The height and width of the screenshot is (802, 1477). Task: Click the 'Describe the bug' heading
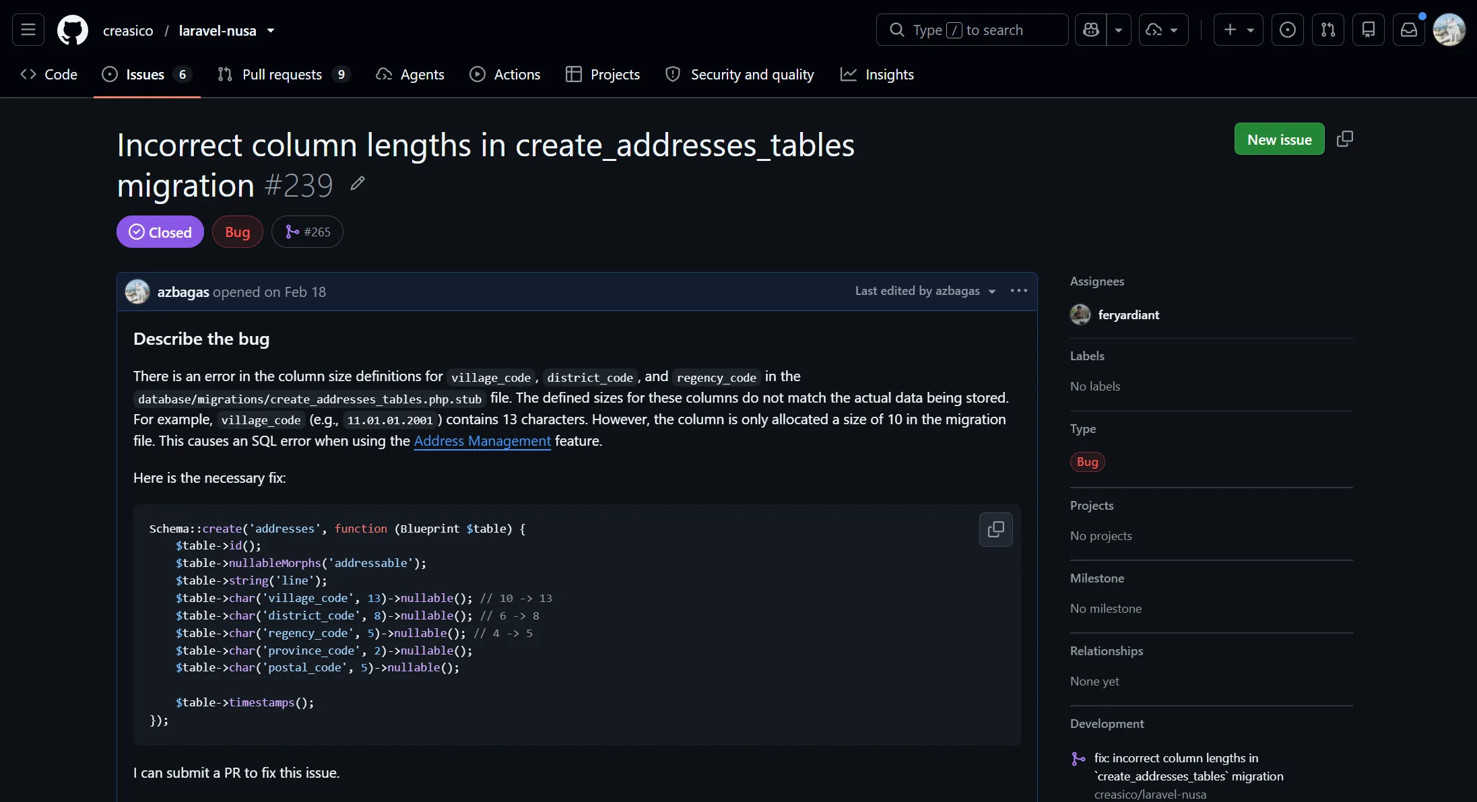coord(201,339)
